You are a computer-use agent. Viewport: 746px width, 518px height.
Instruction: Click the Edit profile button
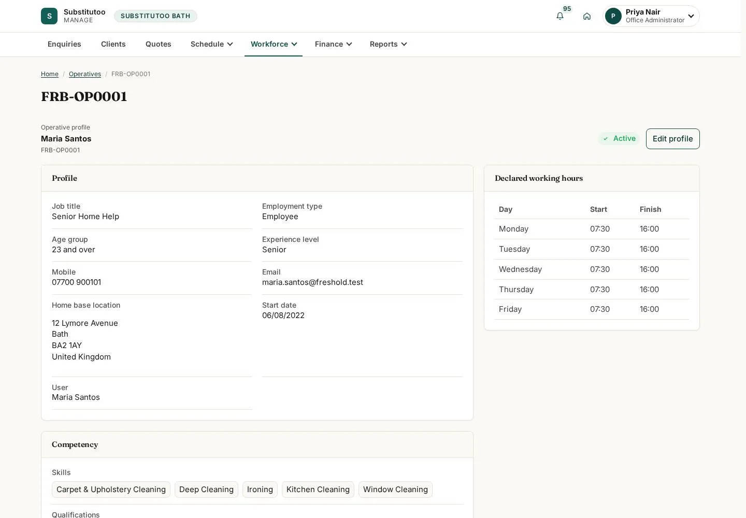(672, 139)
